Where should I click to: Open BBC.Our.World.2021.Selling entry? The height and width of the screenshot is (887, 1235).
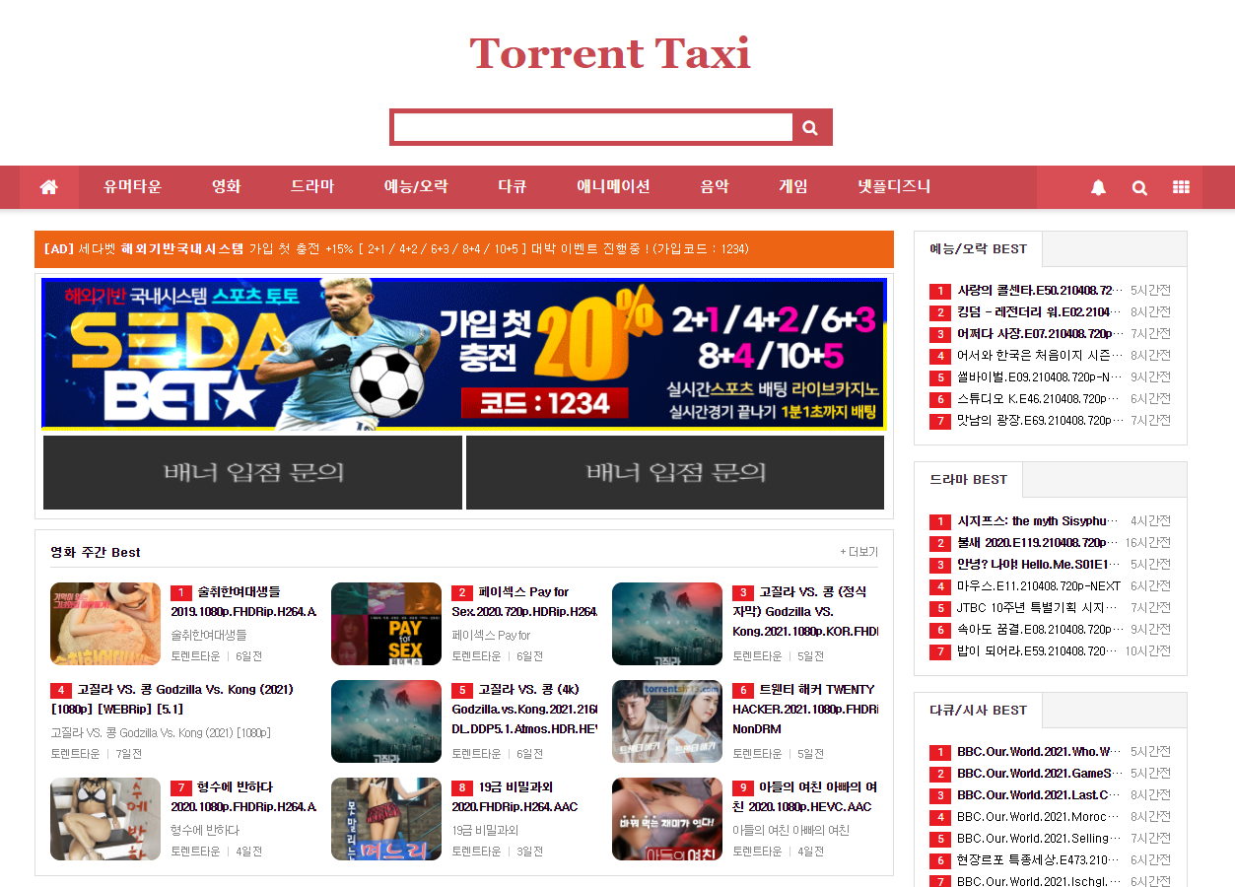[1039, 839]
